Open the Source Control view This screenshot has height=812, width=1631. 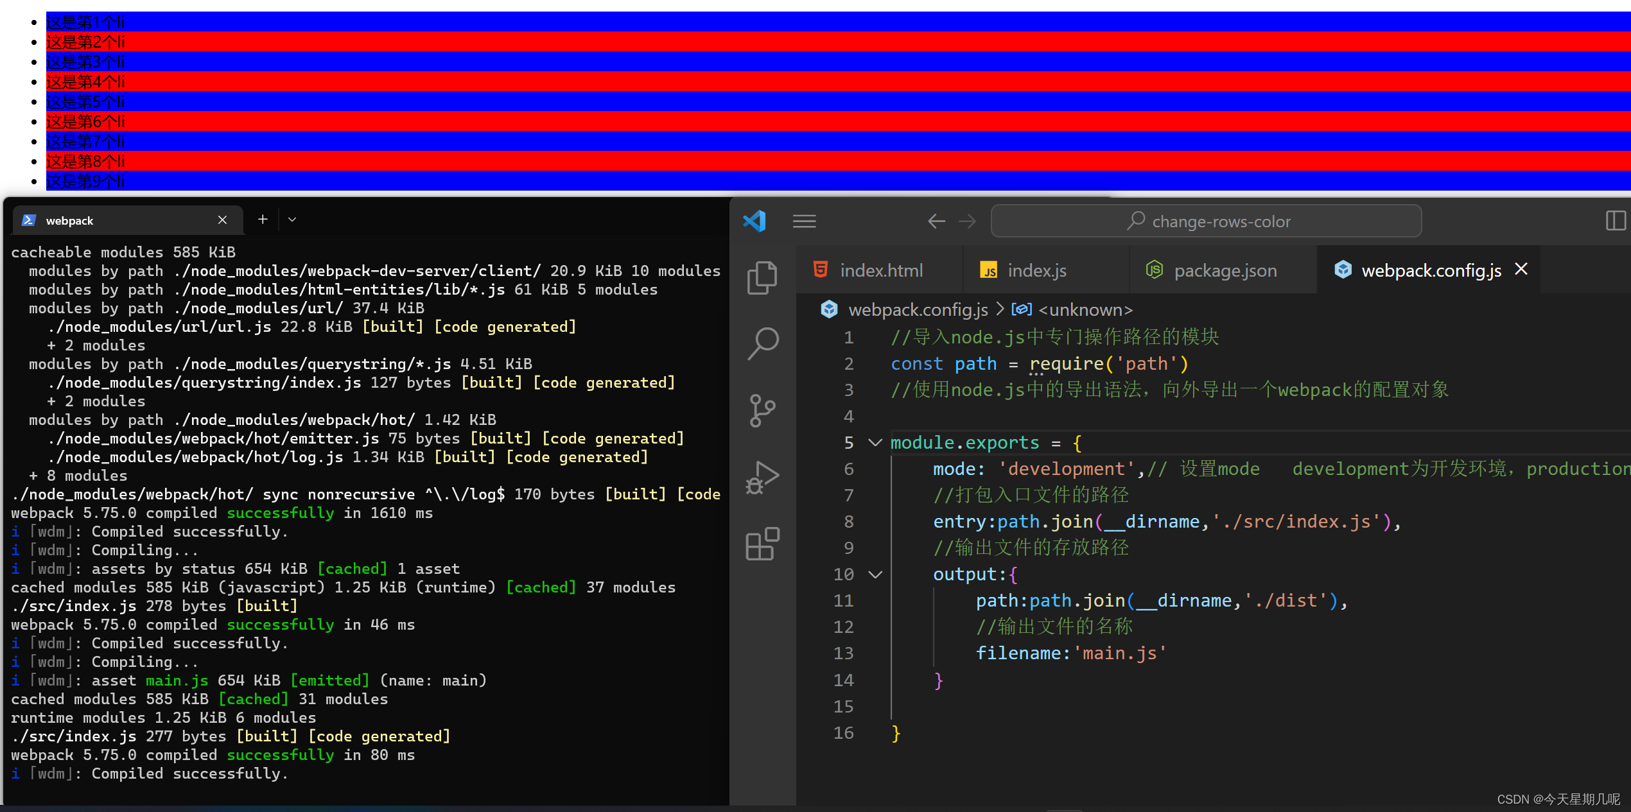pos(762,411)
